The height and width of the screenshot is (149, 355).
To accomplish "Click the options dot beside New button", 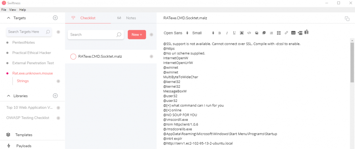I will click(x=152, y=34).
